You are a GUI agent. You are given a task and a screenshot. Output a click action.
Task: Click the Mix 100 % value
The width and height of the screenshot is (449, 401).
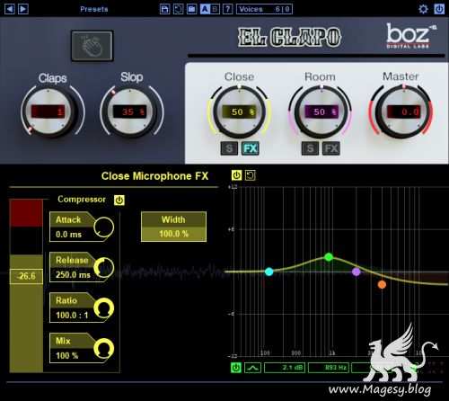[x=66, y=356]
